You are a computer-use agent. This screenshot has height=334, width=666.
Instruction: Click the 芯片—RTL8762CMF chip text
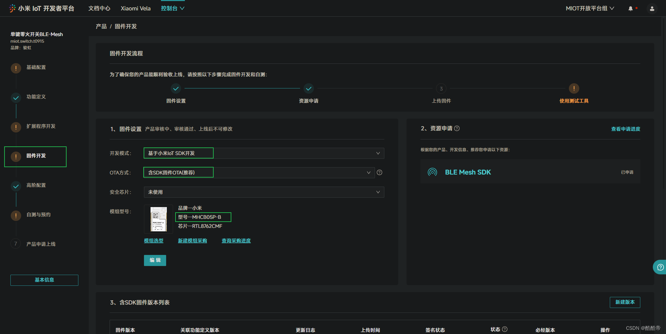[200, 226]
